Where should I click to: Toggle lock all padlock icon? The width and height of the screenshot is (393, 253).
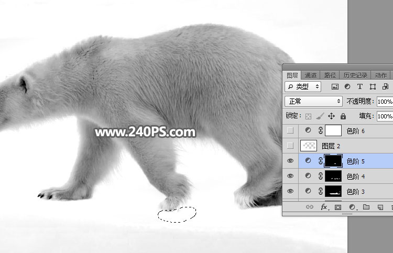[x=343, y=116]
